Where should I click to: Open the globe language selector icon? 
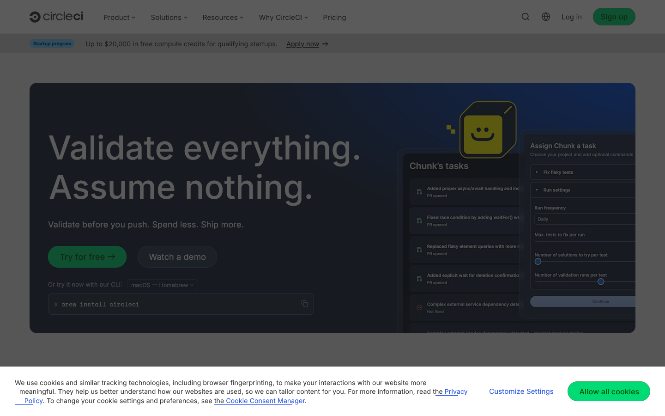tap(546, 17)
